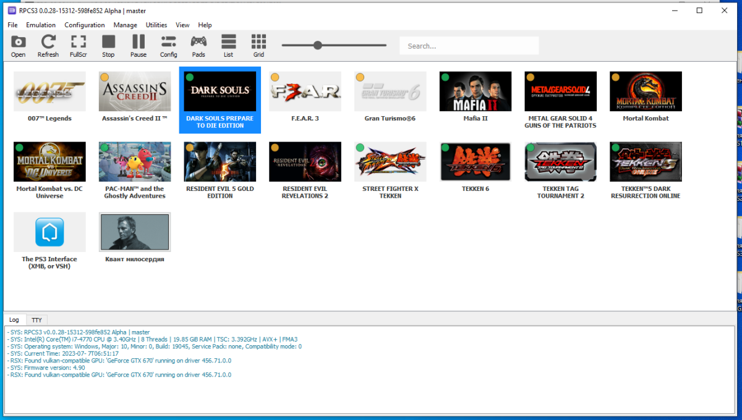Open the Emulation menu

click(x=41, y=25)
